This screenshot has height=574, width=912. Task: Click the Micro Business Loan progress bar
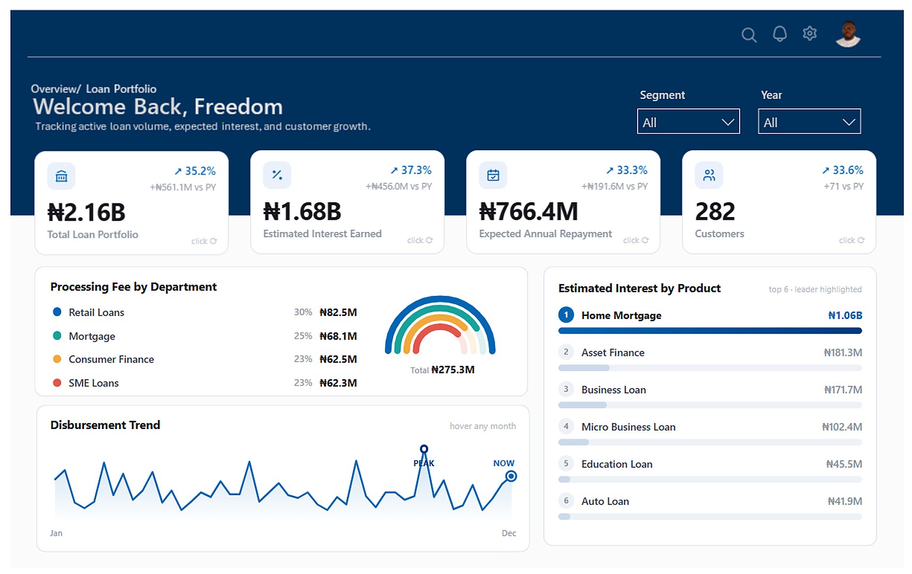tap(710, 442)
